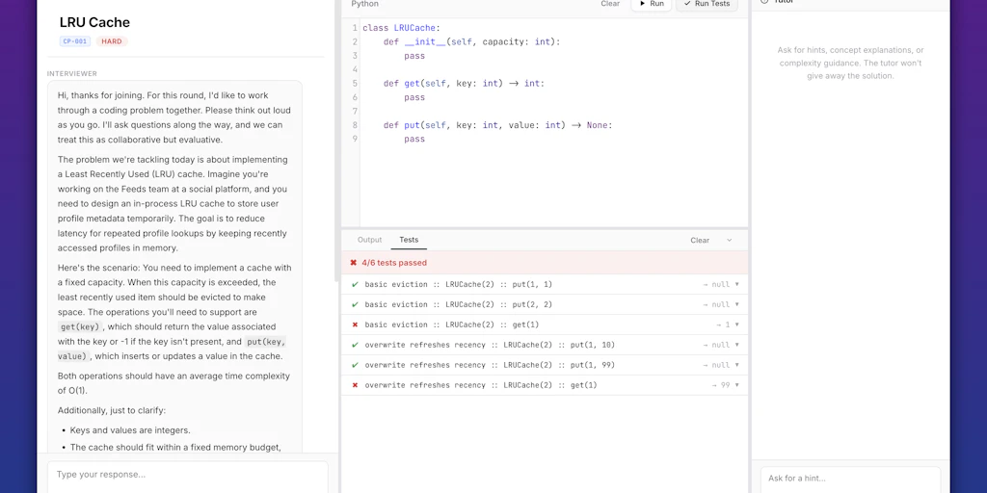Click the get(key) inline code snippet
987x493 pixels.
(80, 327)
